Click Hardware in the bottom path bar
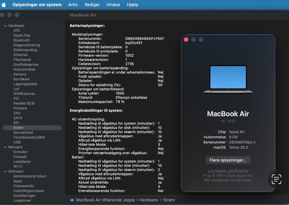Image resolution: width=289 pixels, height=205 pixels. pos(148,200)
